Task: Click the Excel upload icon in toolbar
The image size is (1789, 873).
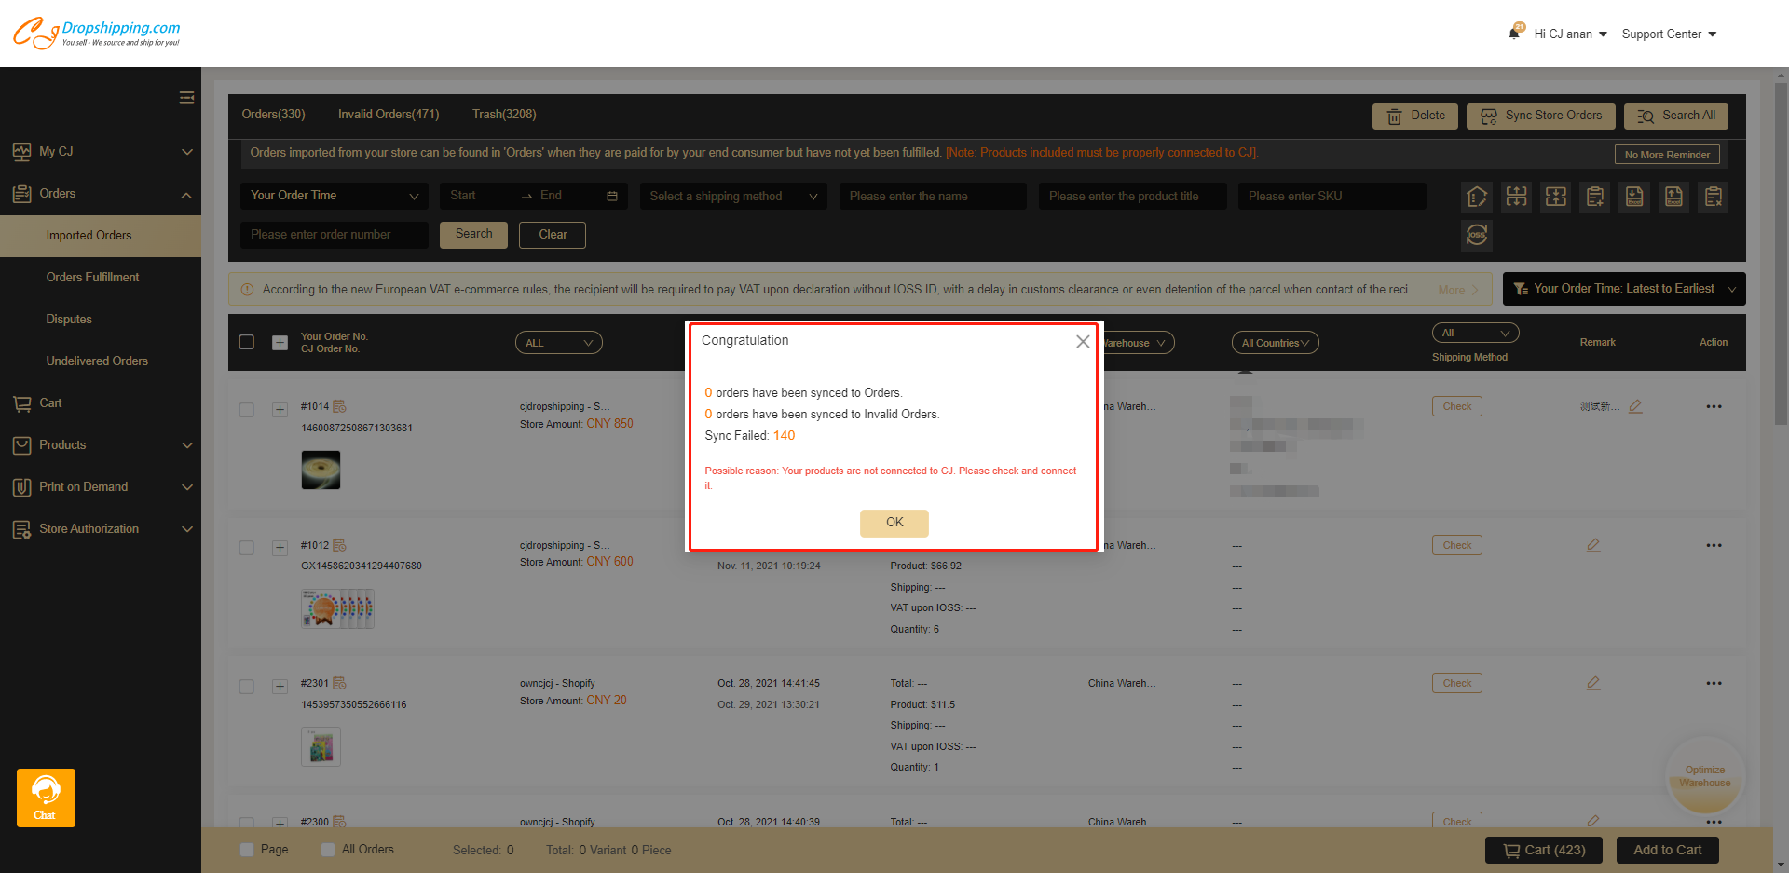Action: (1673, 197)
